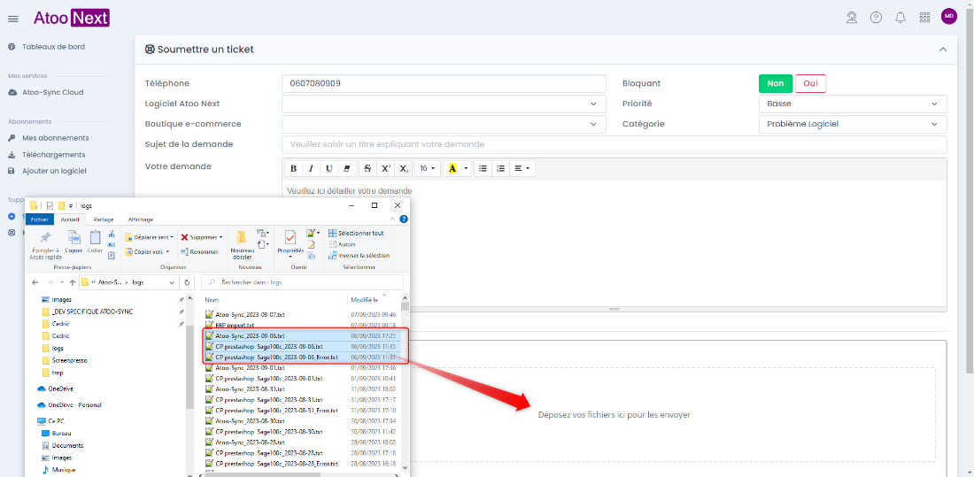This screenshot has height=477, width=974.
Task: Open the Fichier tab in Explorer
Action: pos(39,219)
